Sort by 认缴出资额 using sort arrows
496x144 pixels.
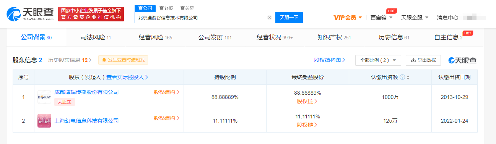point(408,77)
